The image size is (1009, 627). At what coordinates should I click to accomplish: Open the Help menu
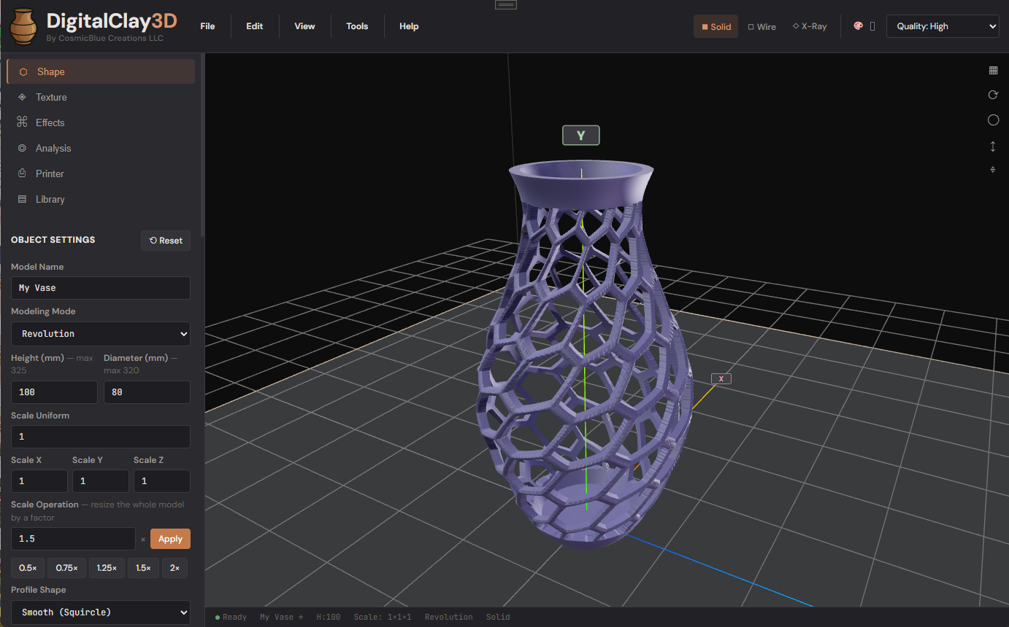click(x=409, y=26)
